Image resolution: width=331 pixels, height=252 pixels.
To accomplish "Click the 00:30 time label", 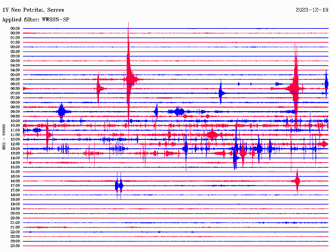I will 15,33.
